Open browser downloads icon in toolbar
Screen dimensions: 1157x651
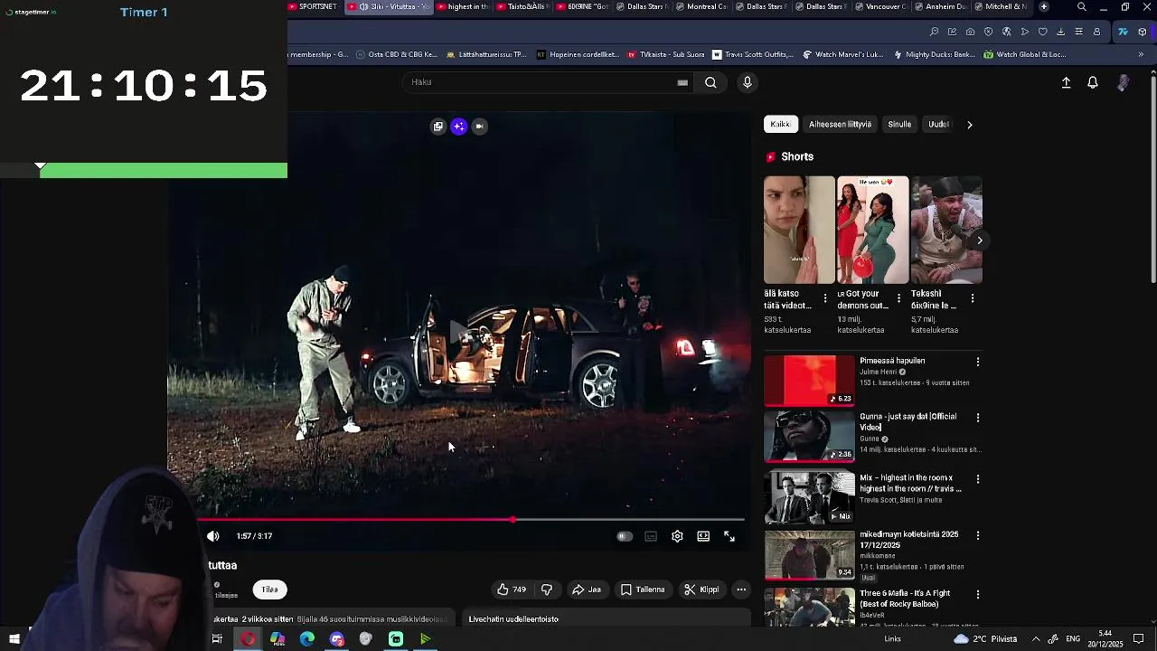point(1060,32)
